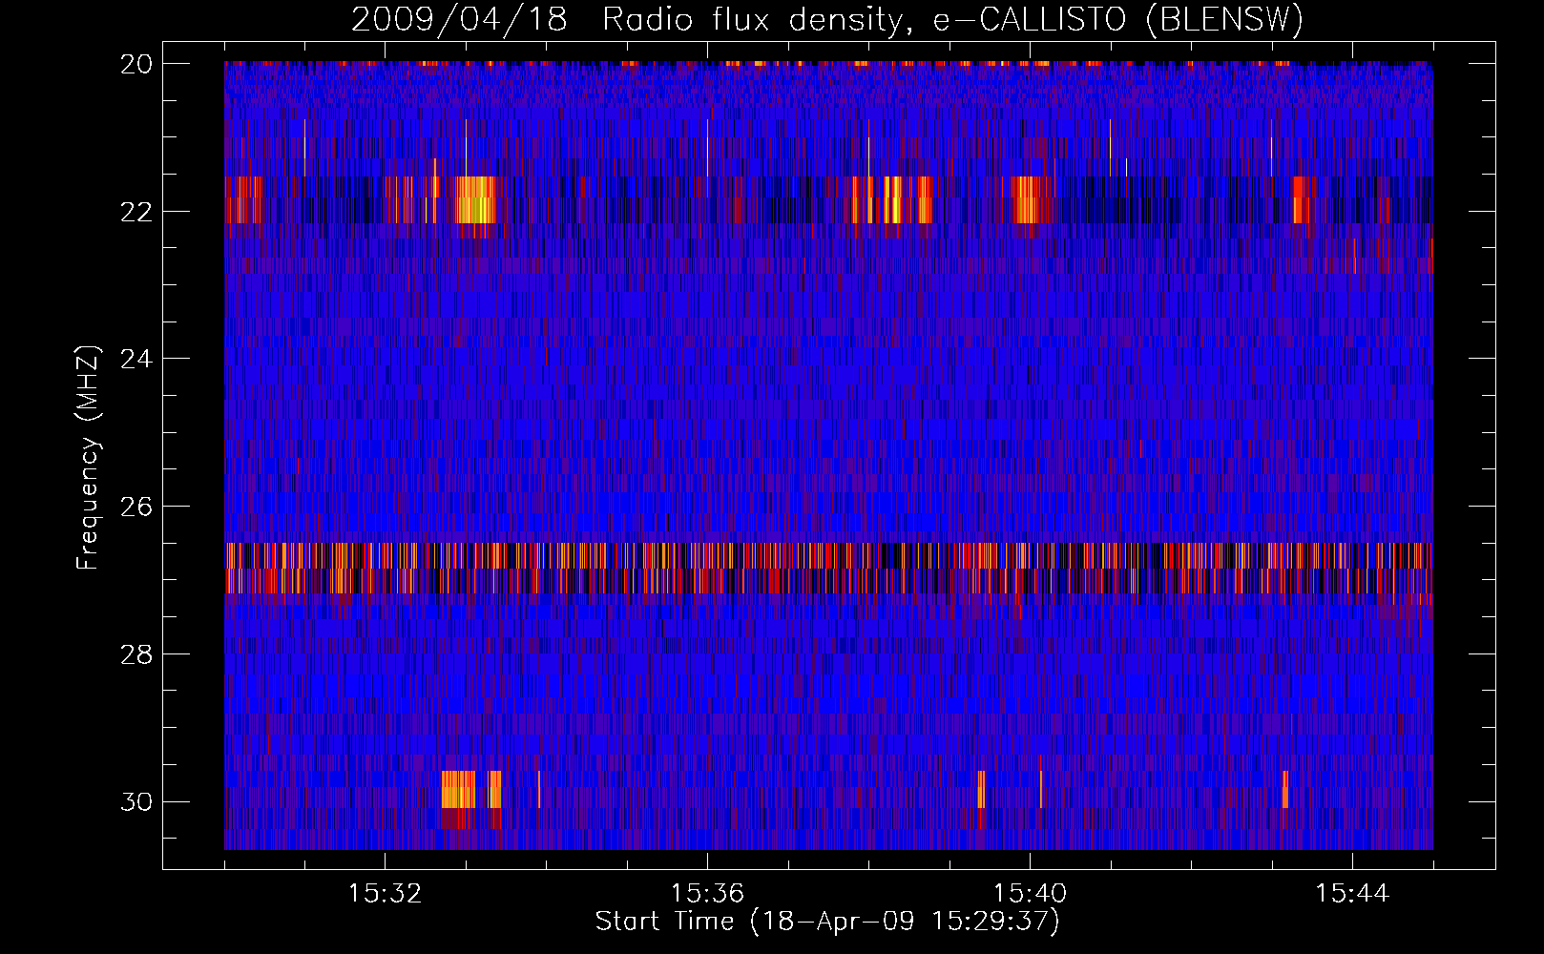Viewport: 1544px width, 954px height.
Task: Select the 22 frequency tick label
Action: click(136, 212)
